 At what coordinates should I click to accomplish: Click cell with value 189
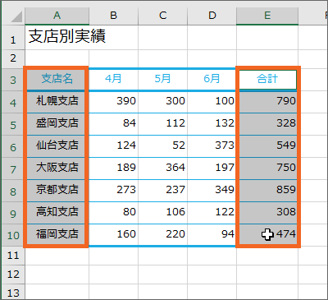pos(114,168)
